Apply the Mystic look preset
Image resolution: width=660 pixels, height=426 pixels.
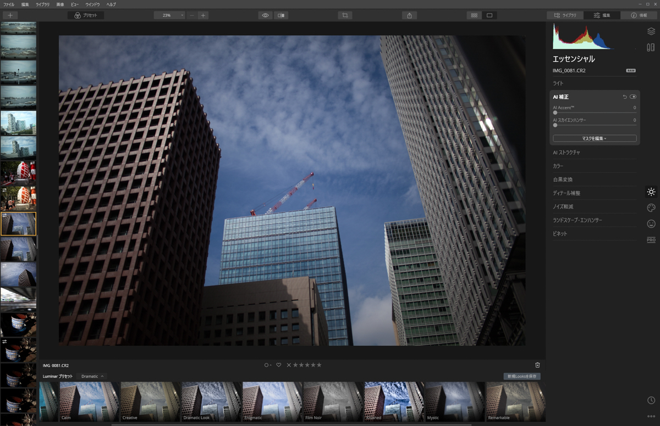pyautogui.click(x=455, y=402)
